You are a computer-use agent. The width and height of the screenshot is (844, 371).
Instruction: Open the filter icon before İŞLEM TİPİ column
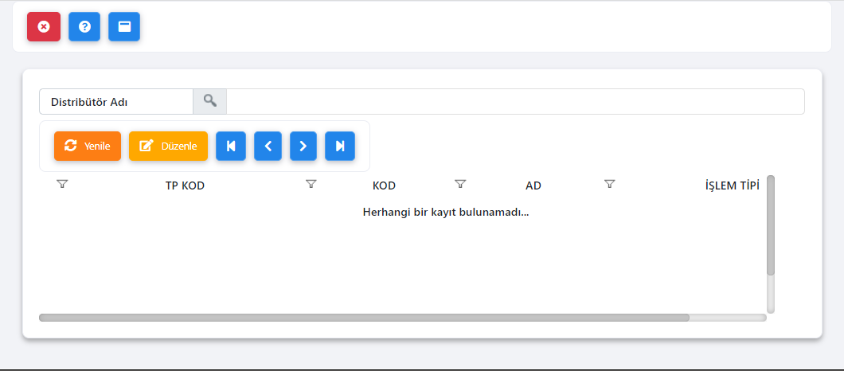point(609,184)
